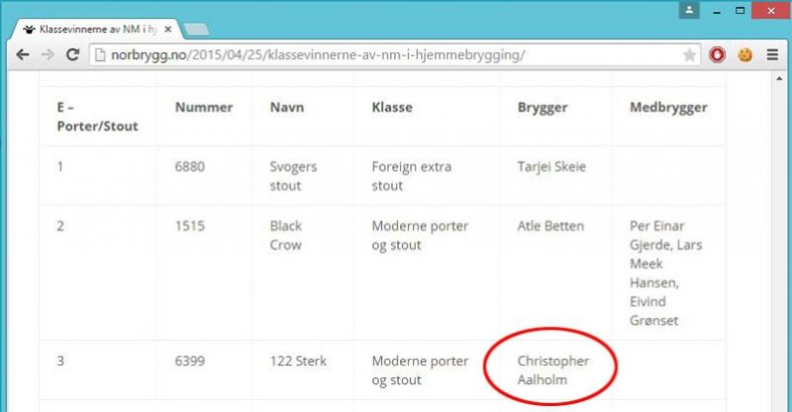792x412 pixels.
Task: Open the cookie extension icon
Action: 745,54
